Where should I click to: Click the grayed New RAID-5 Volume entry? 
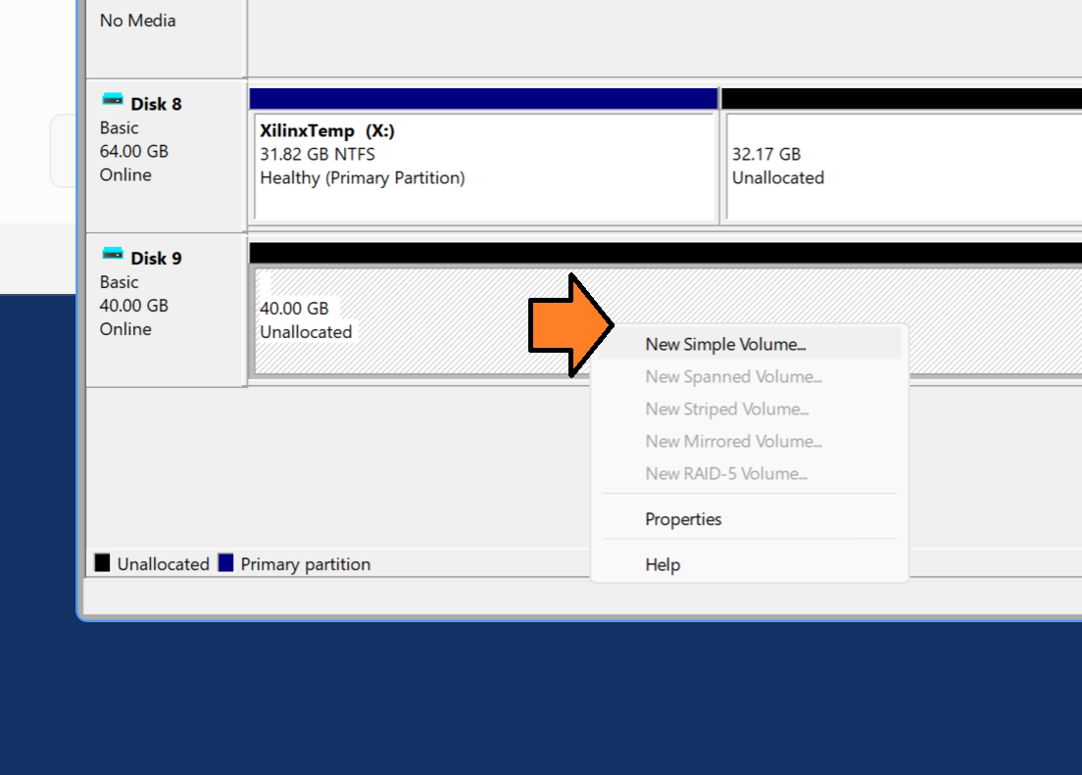click(726, 474)
